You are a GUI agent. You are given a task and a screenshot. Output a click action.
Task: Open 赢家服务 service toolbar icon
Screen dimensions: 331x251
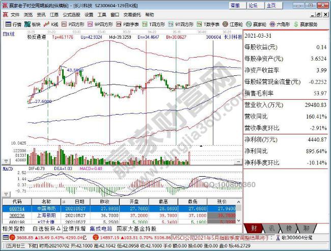coord(306,24)
